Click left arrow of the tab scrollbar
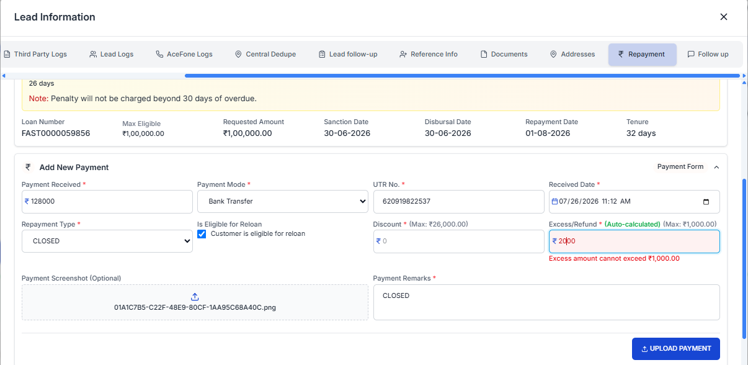Screen dimensions: 748x365 coord(3,76)
